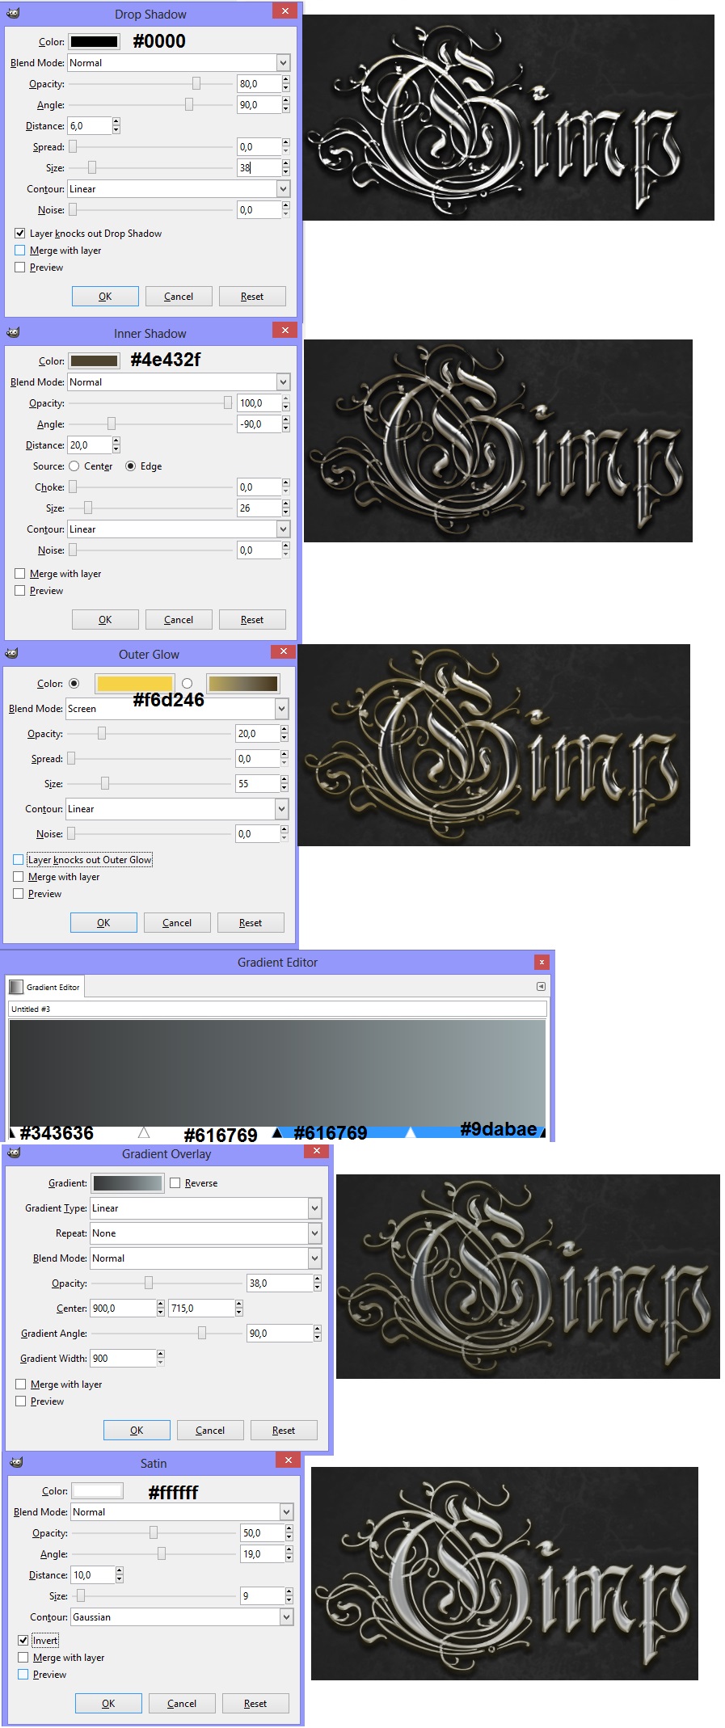725x1728 pixels.
Task: Click OK in Gradient Overlay dialog
Action: 137,1430
